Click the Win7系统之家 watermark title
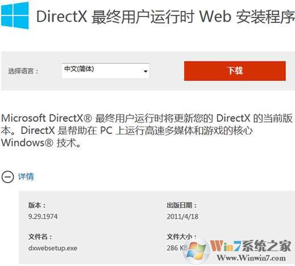Image resolution: width=295 pixels, height=266 pixels. [x=251, y=245]
